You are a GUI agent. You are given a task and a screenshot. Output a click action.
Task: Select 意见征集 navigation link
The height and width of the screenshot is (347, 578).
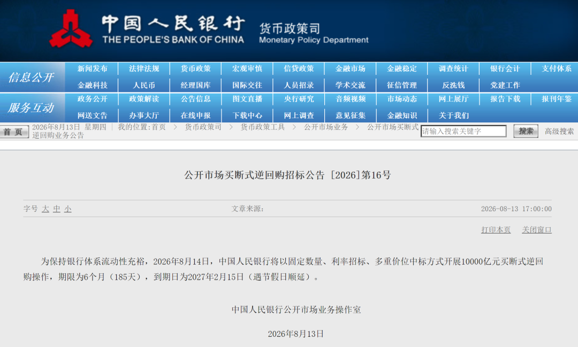point(350,115)
